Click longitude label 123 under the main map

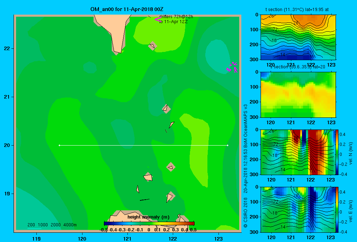click(218, 238)
